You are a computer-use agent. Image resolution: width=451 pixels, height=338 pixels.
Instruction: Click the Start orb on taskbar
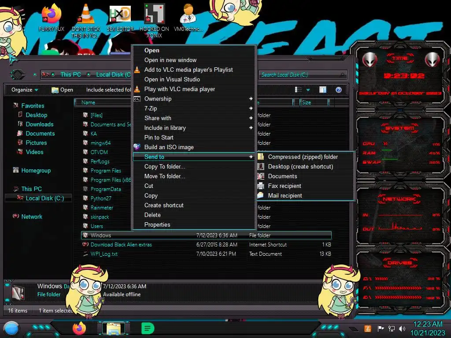pyautogui.click(x=11, y=328)
